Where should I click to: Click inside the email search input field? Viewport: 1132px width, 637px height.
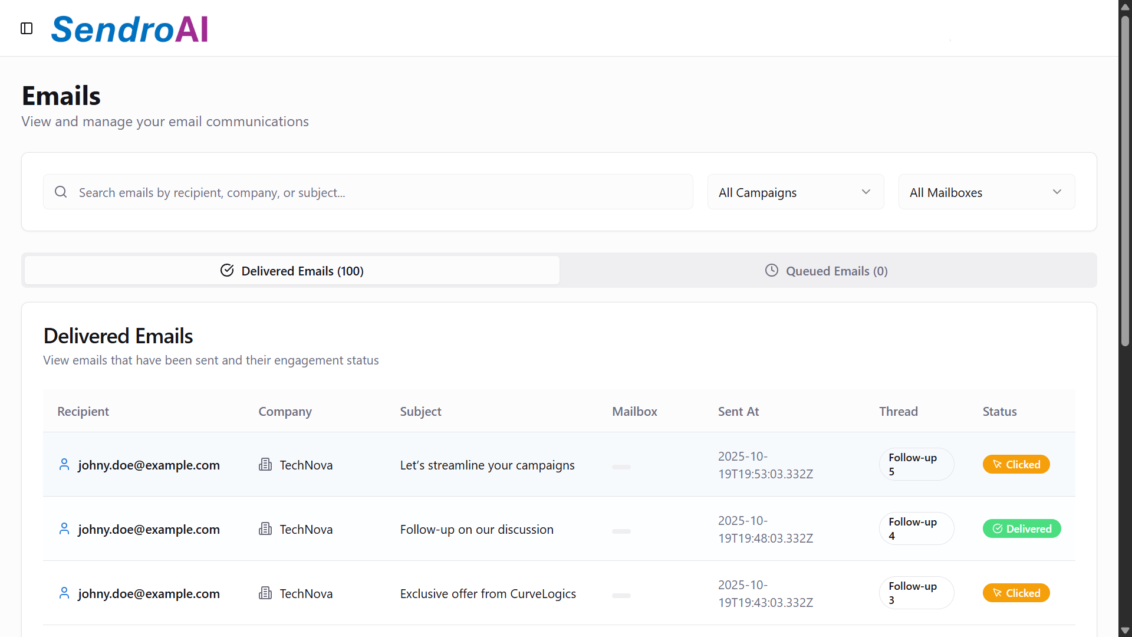coord(366,192)
